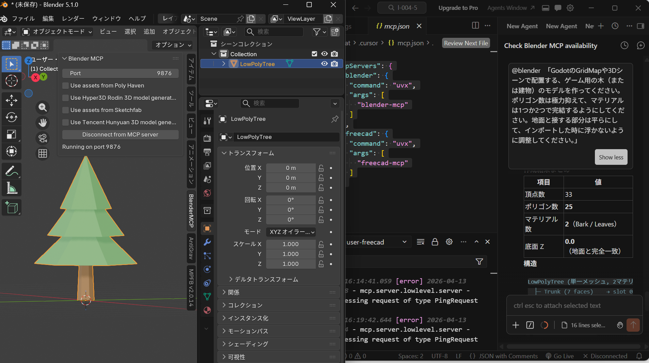
Task: Select the Measure tool icon
Action: click(11, 188)
